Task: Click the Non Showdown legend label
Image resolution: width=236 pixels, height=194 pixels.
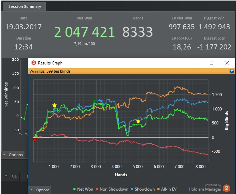Action: click(114, 189)
